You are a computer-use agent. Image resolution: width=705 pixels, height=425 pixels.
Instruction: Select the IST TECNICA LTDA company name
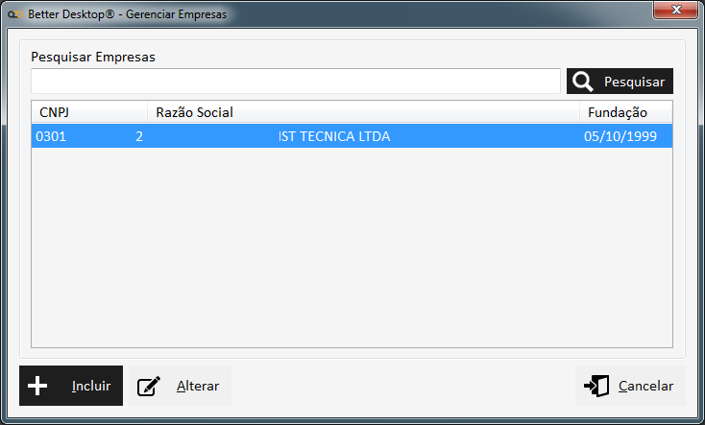click(334, 136)
